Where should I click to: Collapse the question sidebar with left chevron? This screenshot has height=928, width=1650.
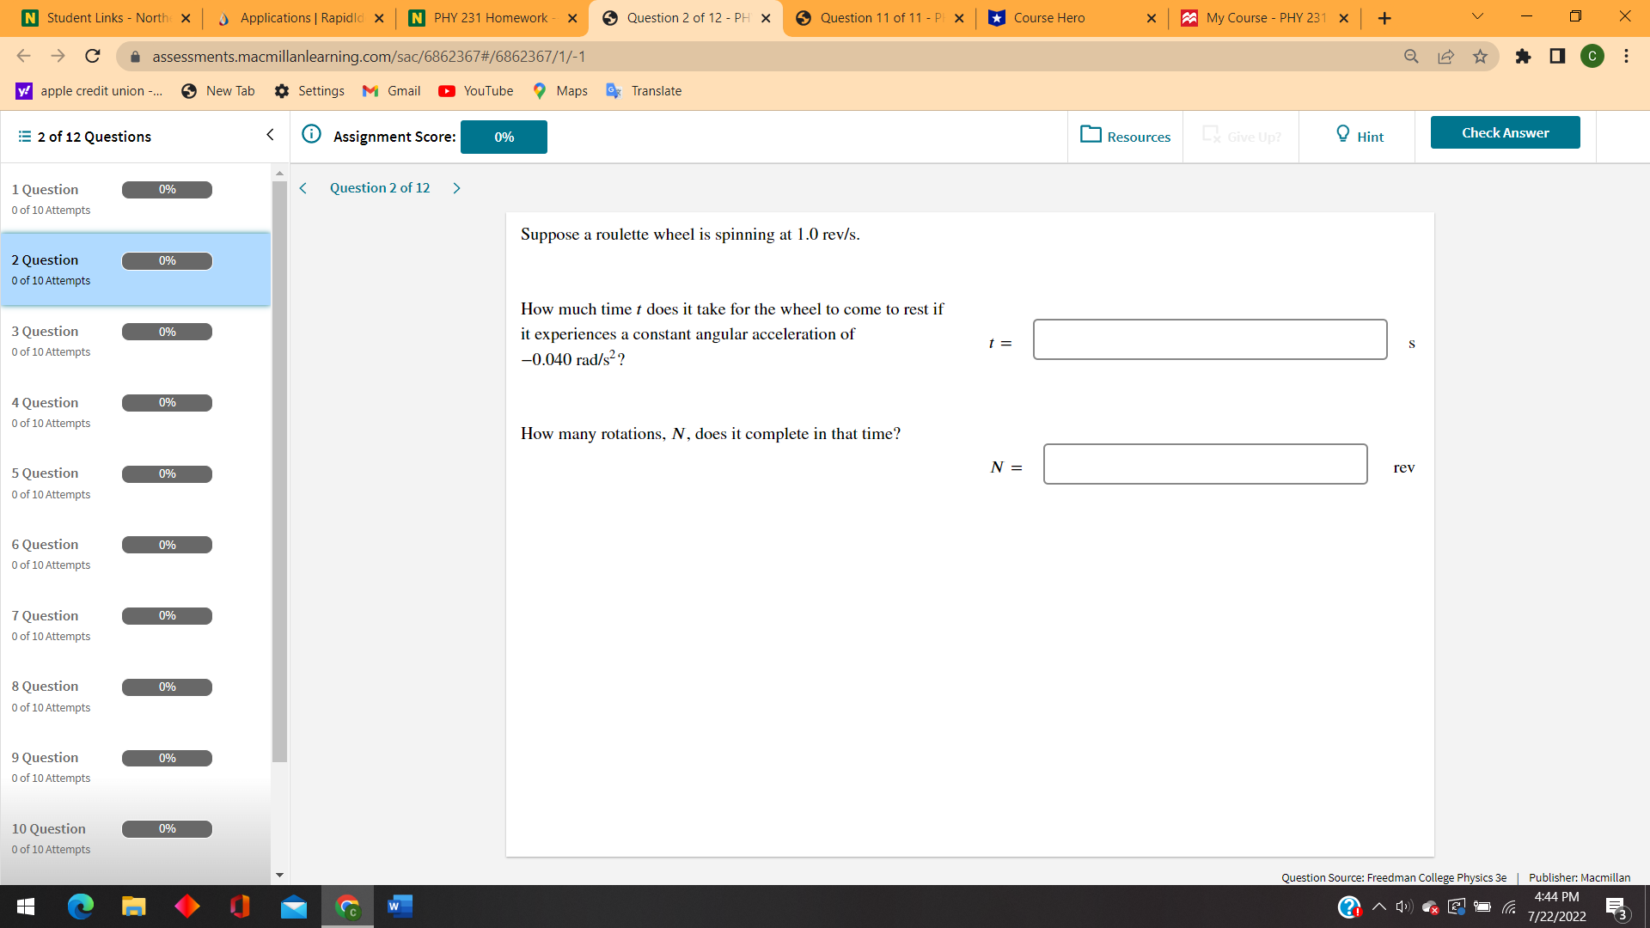point(270,135)
